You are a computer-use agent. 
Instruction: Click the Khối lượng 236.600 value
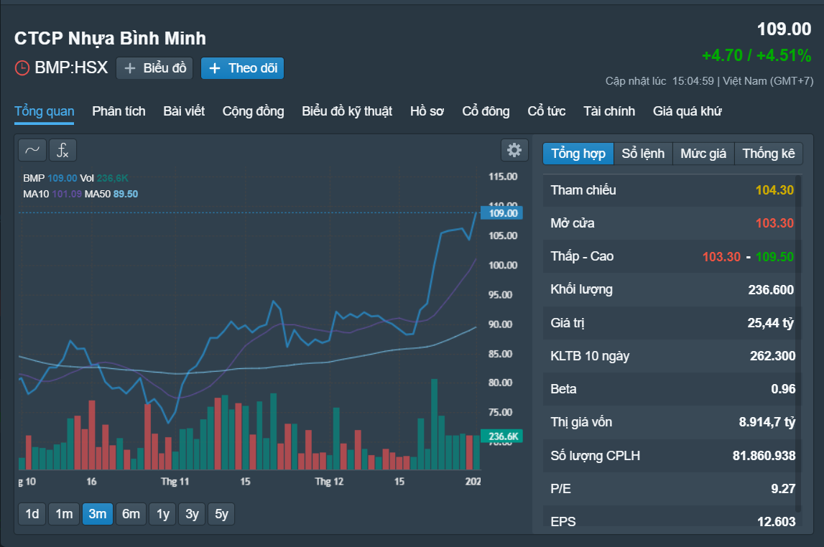pos(771,290)
